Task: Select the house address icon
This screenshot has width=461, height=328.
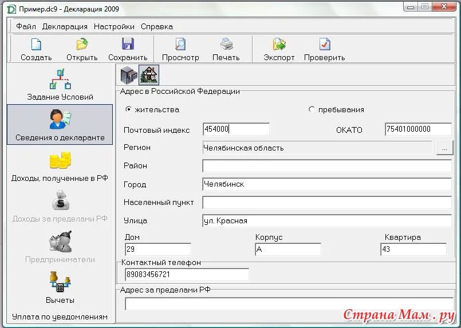Action: pos(149,75)
